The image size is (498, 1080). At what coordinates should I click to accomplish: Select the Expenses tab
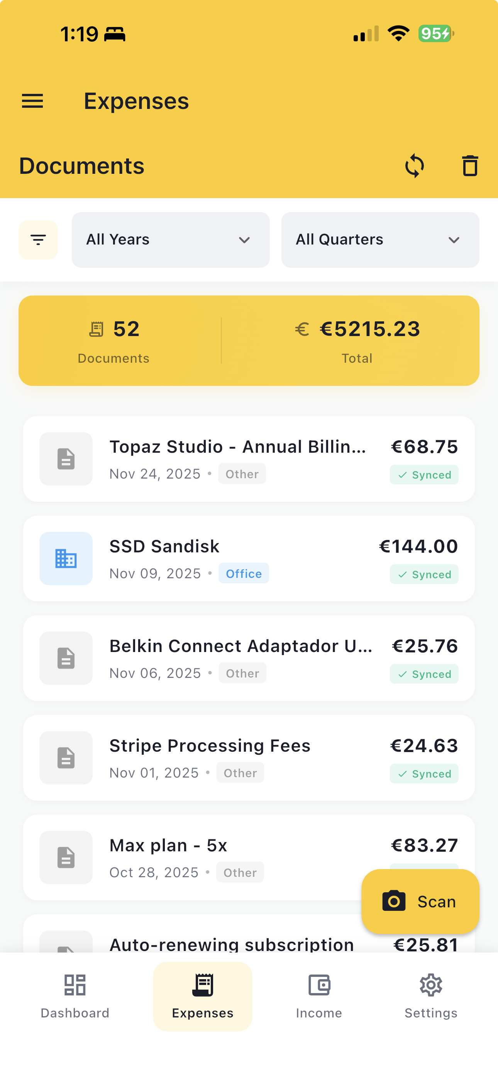tap(202, 996)
